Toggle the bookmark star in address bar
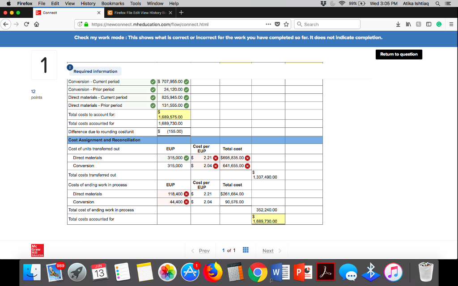Viewport: 458px width, 286px height. pos(286,24)
